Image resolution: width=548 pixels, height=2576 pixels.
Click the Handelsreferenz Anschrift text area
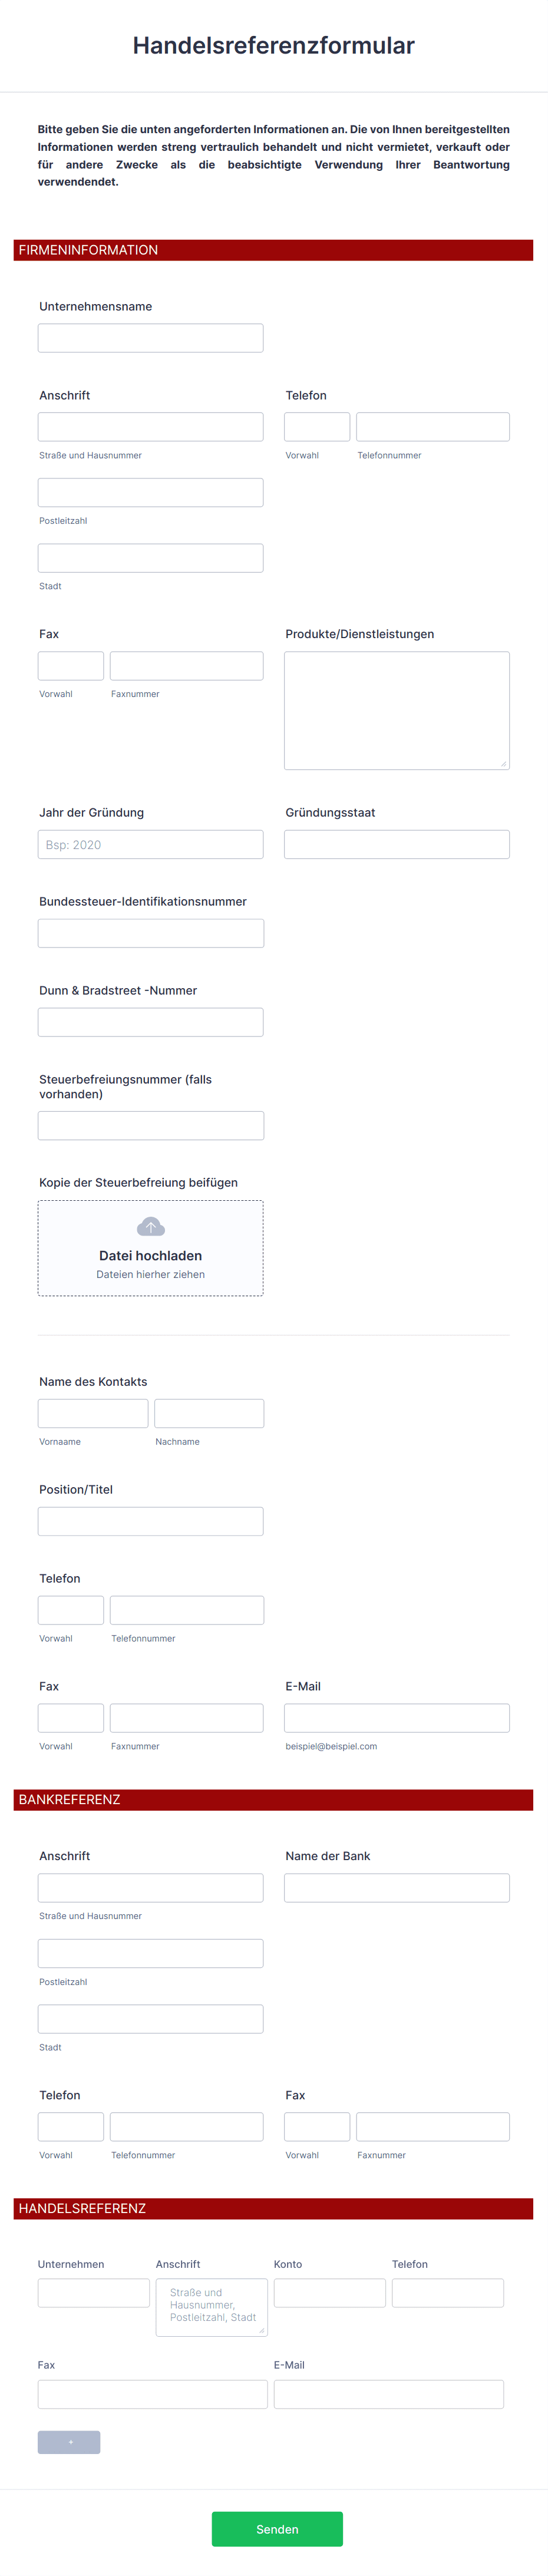click(x=211, y=2306)
